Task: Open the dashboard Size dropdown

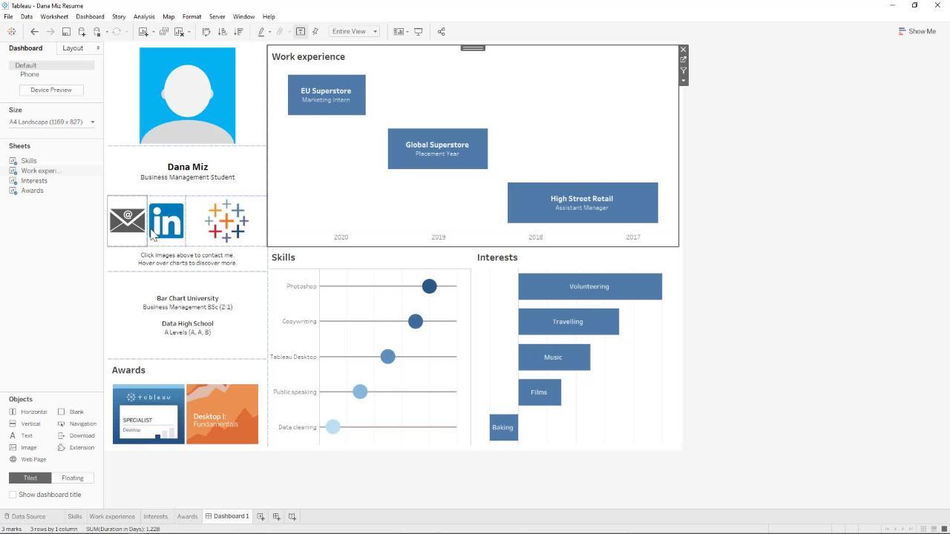Action: [51, 122]
